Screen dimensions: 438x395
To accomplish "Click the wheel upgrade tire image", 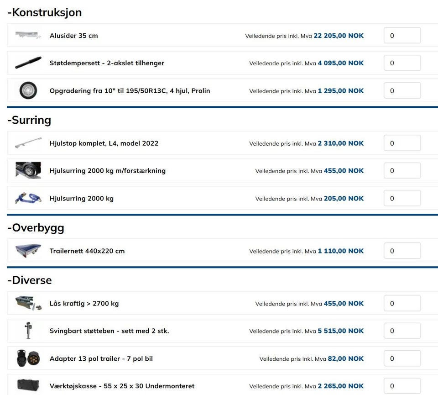I will click(28, 90).
